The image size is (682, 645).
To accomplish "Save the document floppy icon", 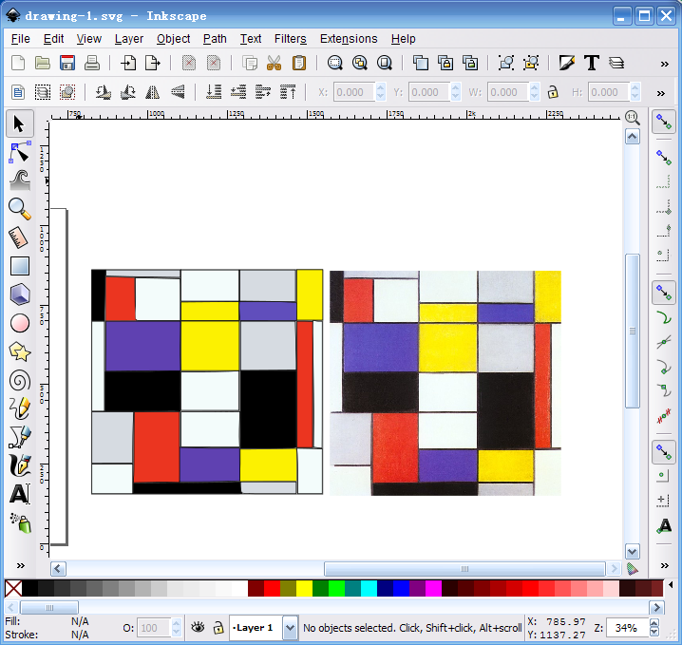I will tap(67, 63).
